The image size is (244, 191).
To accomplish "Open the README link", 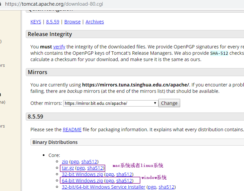I will coord(72,130).
